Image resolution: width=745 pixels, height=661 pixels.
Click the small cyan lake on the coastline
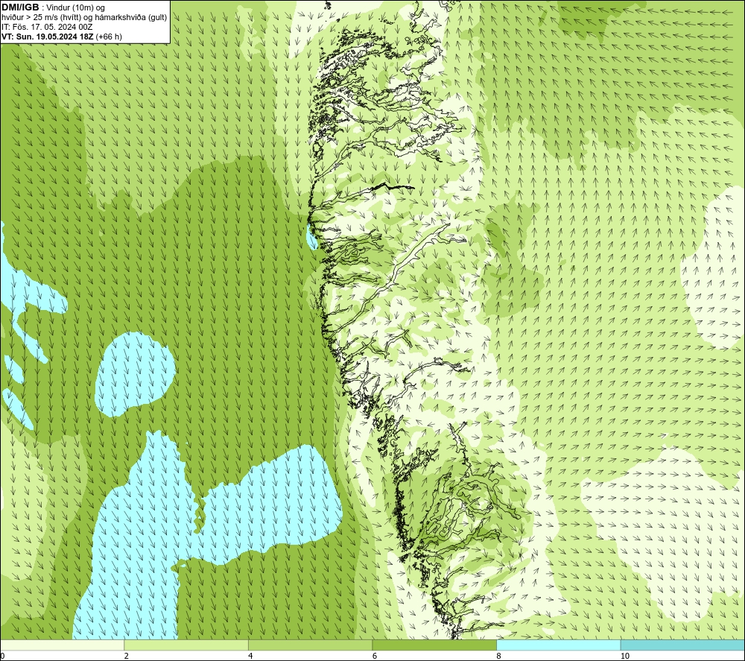pos(312,237)
